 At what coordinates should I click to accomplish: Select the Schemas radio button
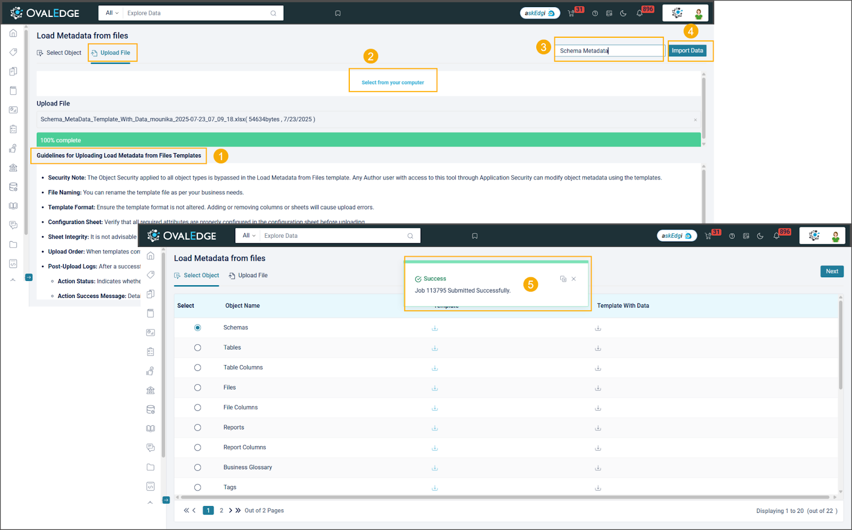(x=198, y=328)
